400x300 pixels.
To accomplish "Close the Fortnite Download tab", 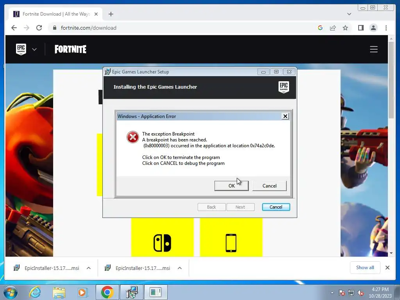I will pyautogui.click(x=96, y=14).
